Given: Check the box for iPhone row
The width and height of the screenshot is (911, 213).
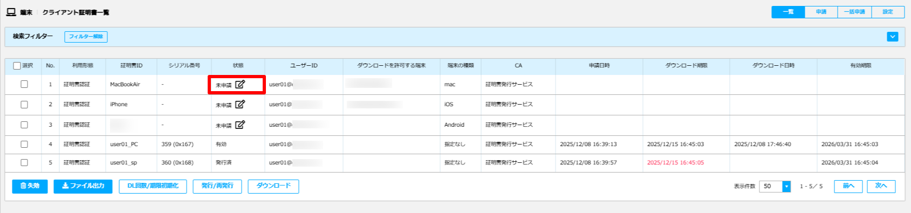Looking at the screenshot, I should pos(24,105).
